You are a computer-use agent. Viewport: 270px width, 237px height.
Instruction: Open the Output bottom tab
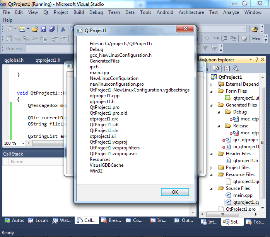tap(184, 220)
